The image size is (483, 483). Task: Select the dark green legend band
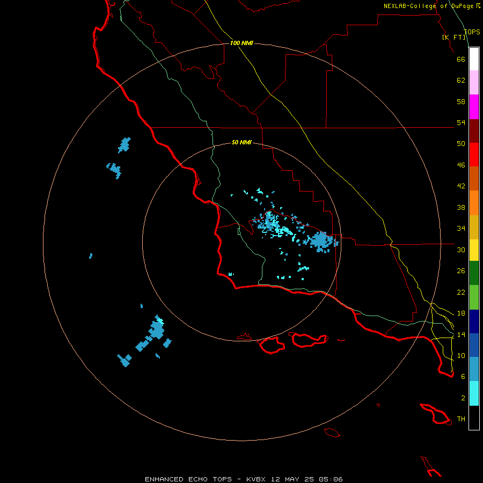474,273
